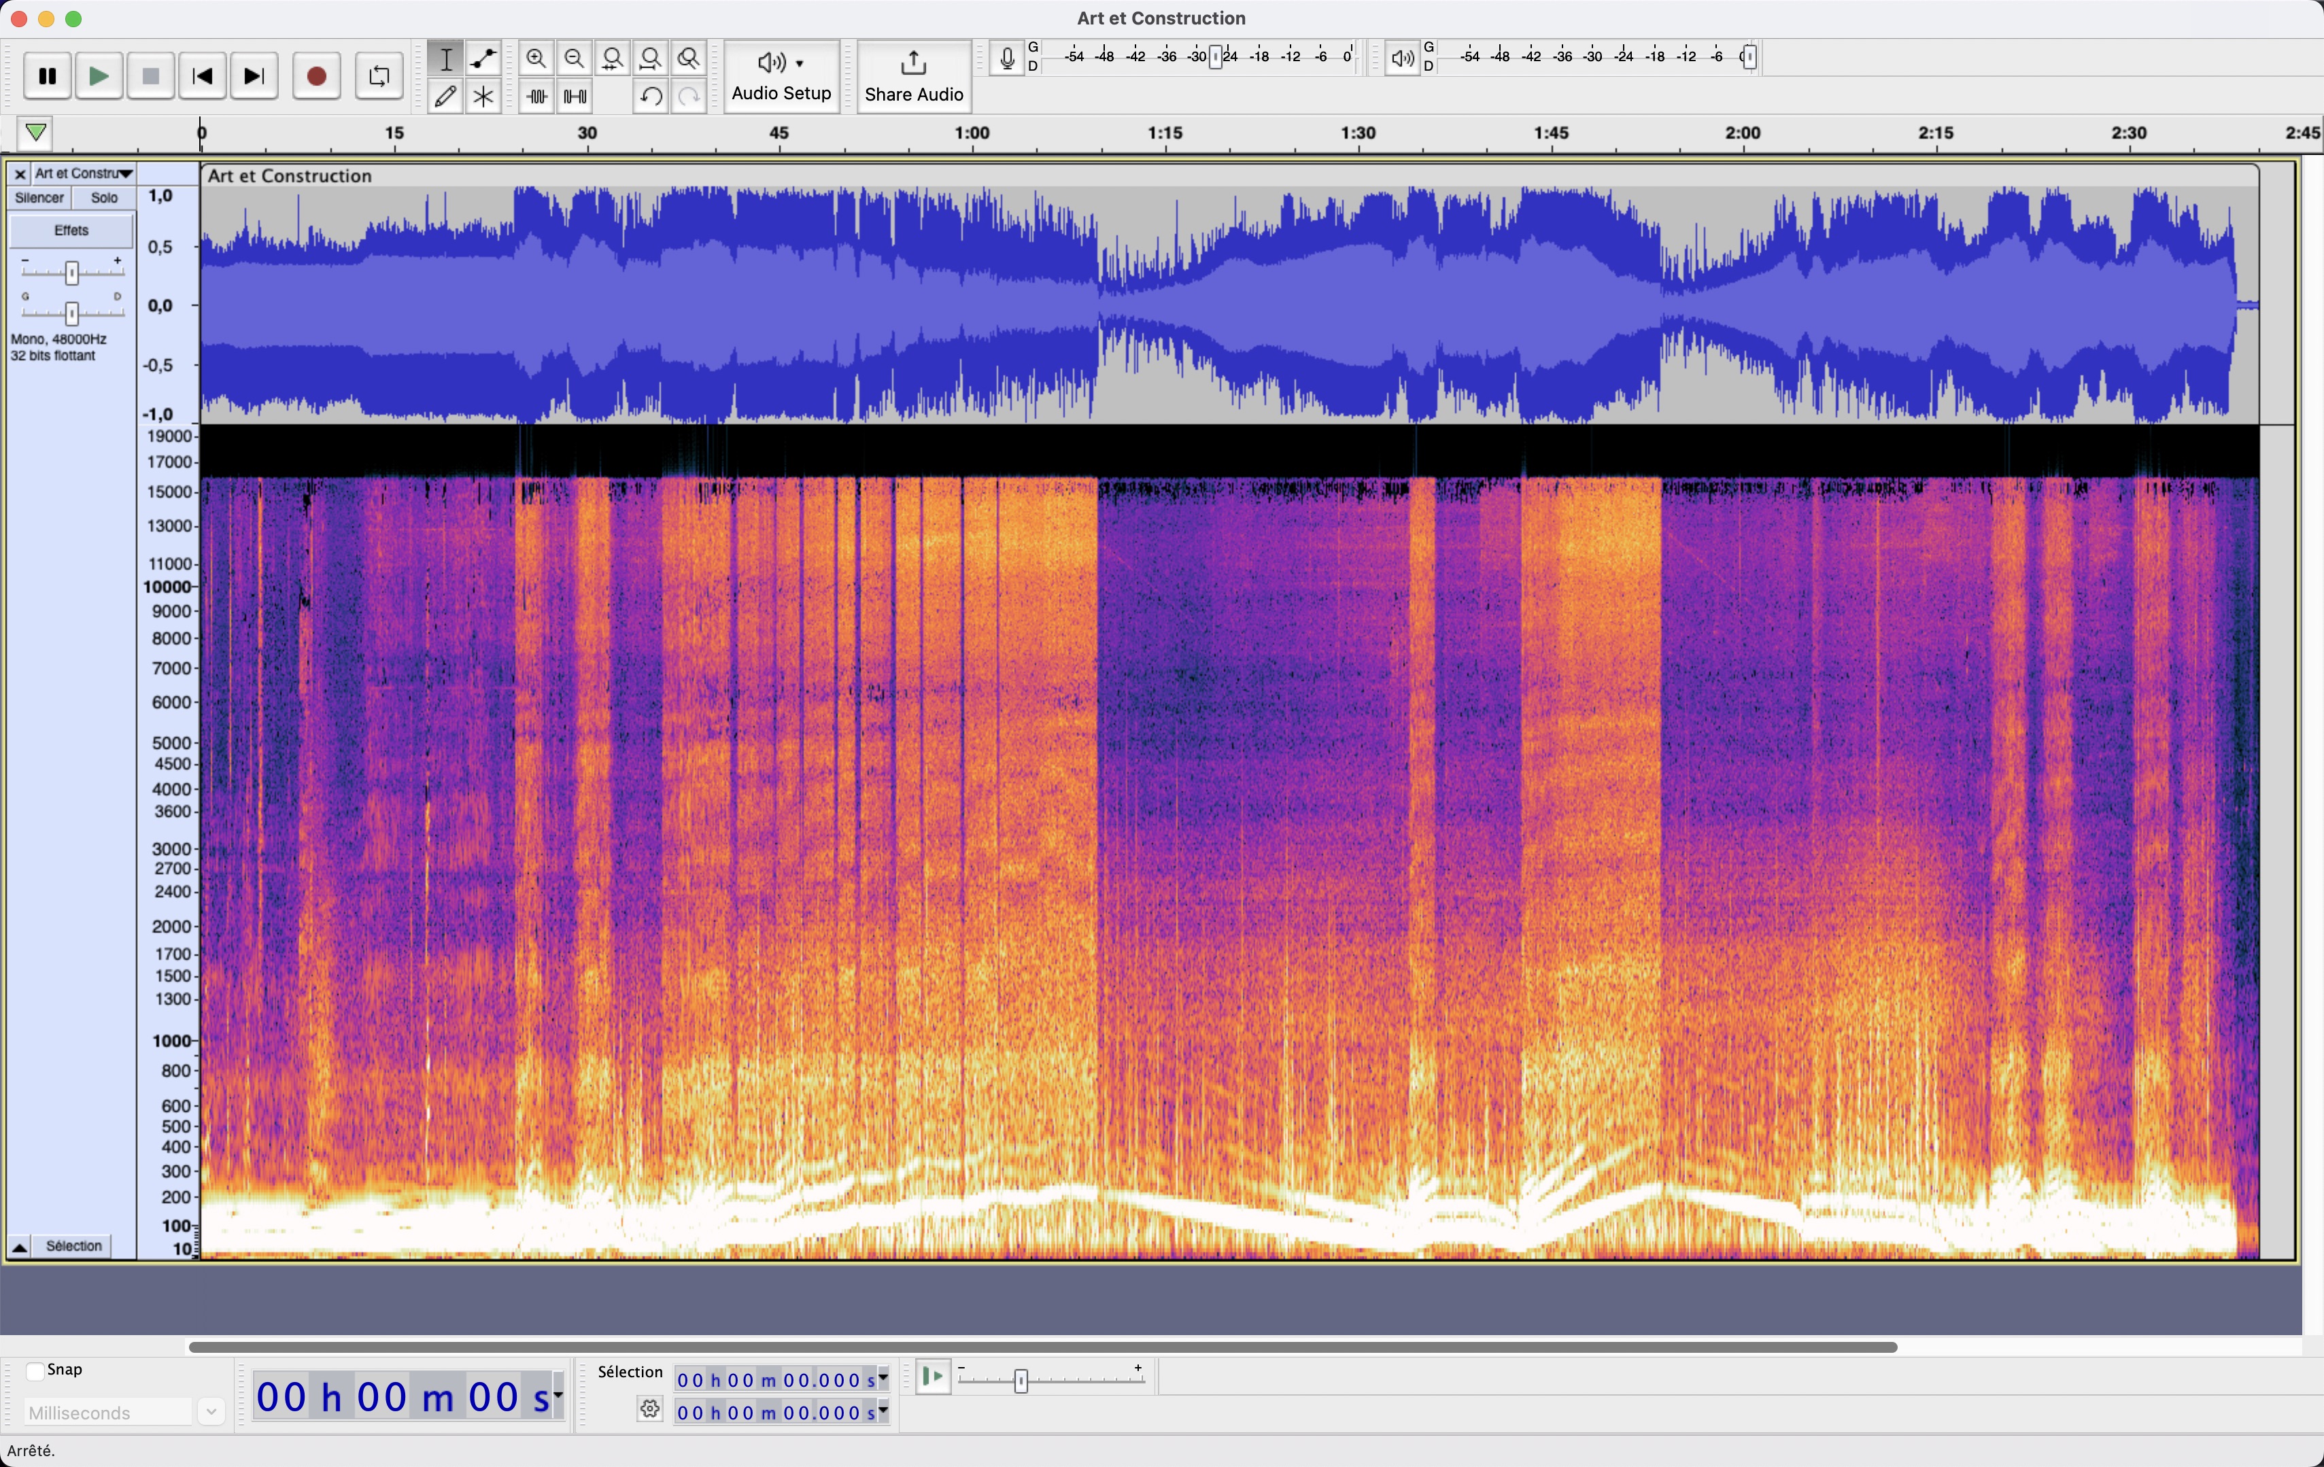Fit selection to width icon

613,59
